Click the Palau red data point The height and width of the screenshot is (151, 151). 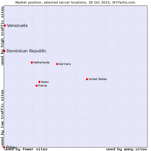4,147
